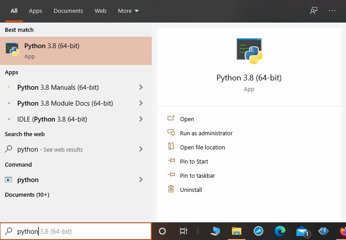The height and width of the screenshot is (240, 346).
Task: Click the Pin to taskbar pin icon
Action: pos(171,175)
